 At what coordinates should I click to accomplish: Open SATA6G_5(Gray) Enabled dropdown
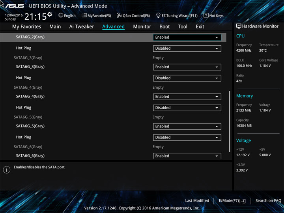coord(187,127)
